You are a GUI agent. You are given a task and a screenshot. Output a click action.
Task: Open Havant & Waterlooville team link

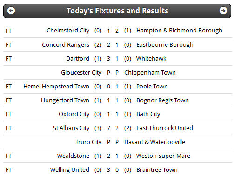click(x=154, y=142)
